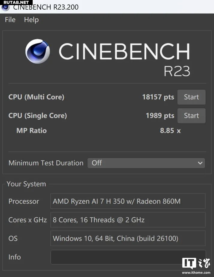Click the Cinebench sphere logo
The width and height of the screenshot is (214, 277).
coord(37,51)
